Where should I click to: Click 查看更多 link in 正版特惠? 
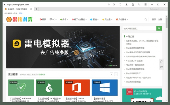pyautogui.click(x=42, y=74)
